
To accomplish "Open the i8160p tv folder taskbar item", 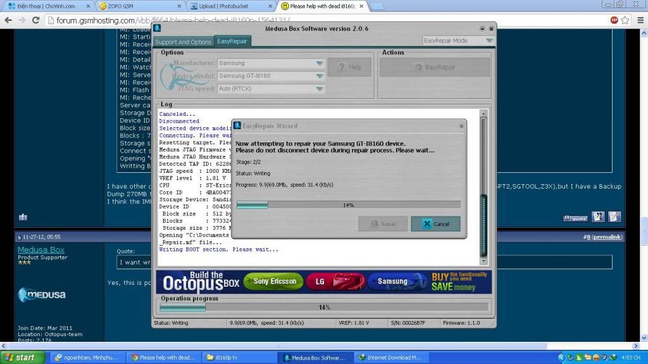I will tap(240, 358).
